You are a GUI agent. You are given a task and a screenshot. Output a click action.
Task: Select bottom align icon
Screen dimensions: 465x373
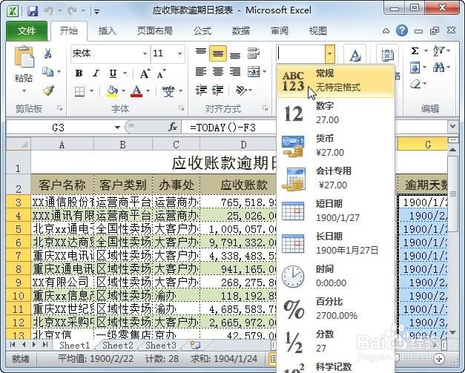coord(235,54)
